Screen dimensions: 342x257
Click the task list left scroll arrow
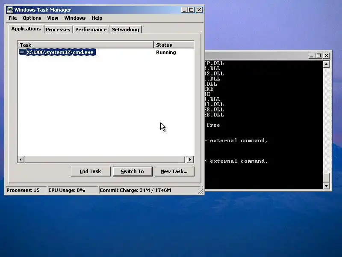point(21,159)
